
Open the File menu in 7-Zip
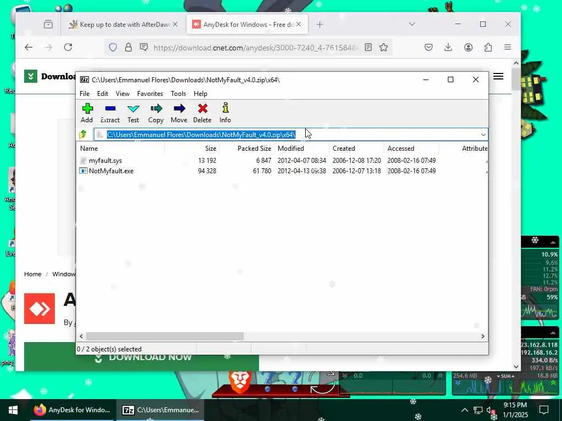pos(85,93)
